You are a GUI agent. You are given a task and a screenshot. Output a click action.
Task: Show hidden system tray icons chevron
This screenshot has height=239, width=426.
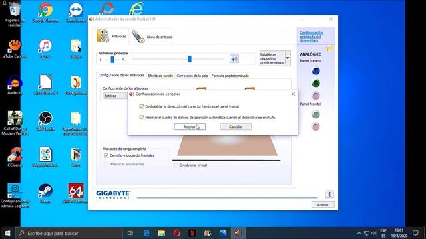(x=359, y=233)
